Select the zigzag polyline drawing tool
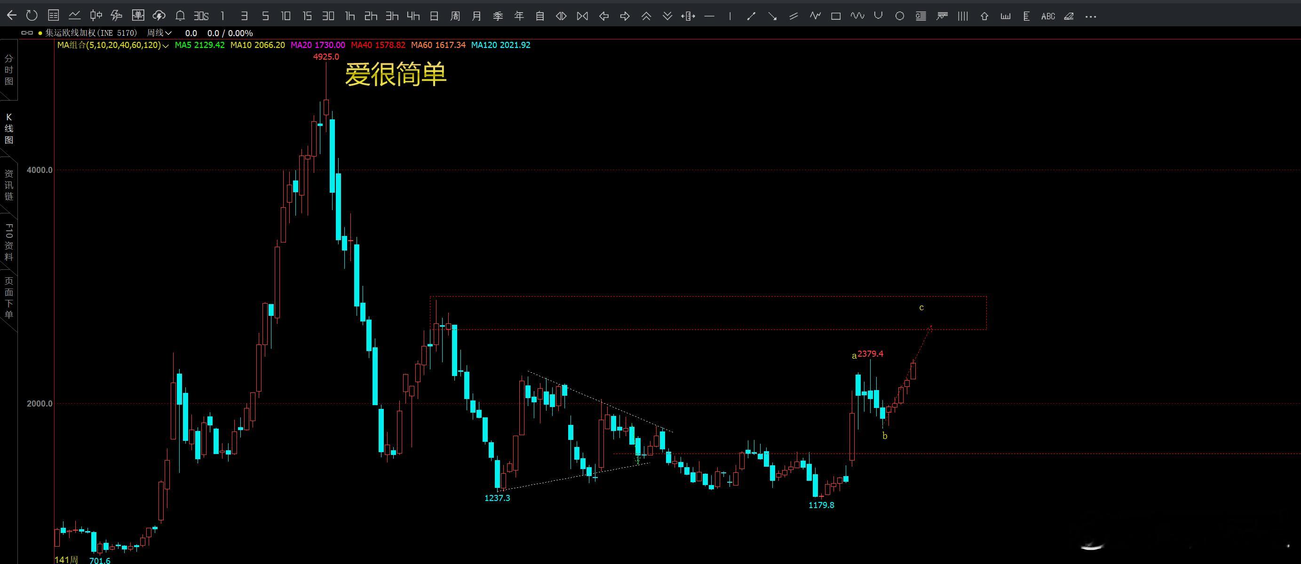 click(815, 16)
